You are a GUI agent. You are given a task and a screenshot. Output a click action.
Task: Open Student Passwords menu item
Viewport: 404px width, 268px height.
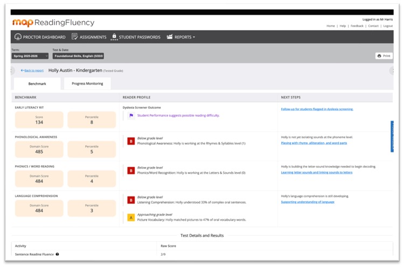click(x=136, y=37)
